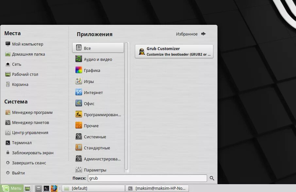
Task: Select Стандартные category
Action: click(98, 148)
